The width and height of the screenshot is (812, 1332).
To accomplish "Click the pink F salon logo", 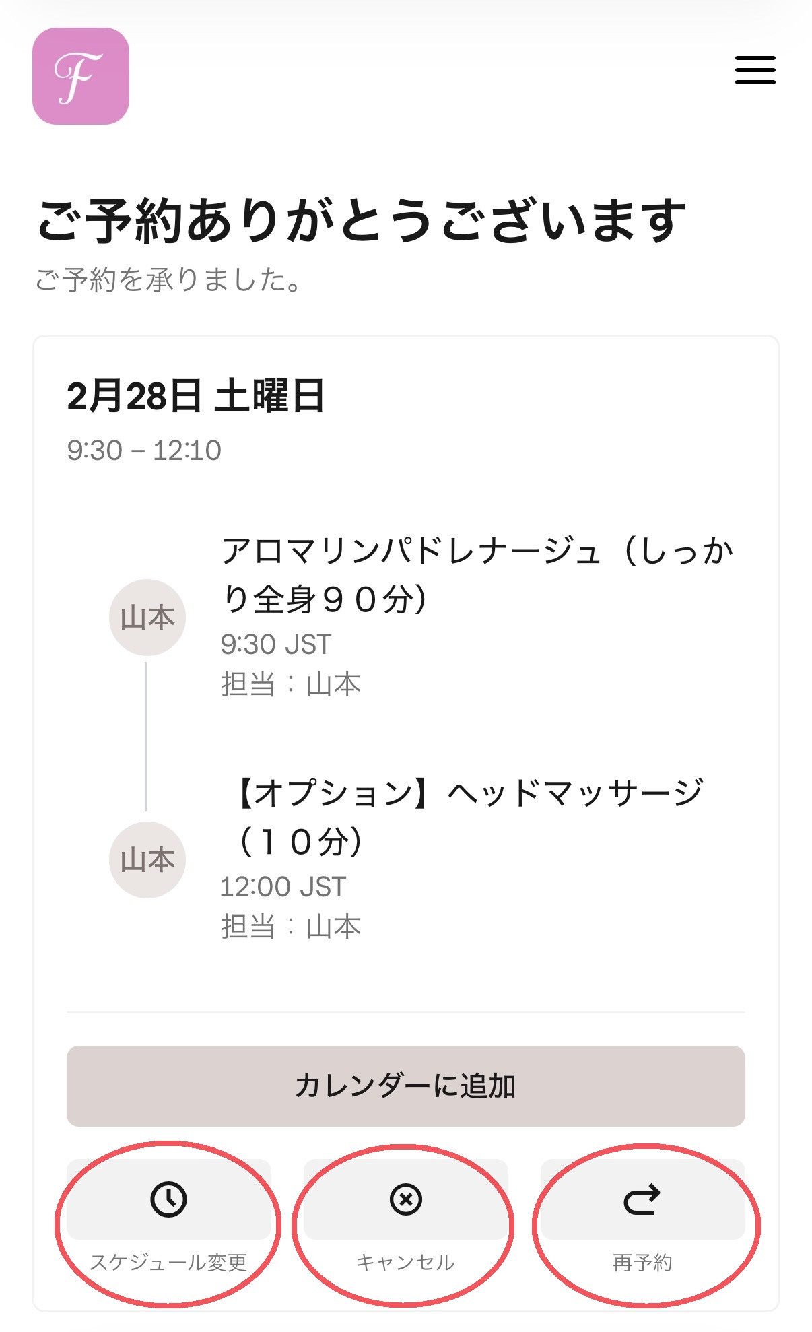I will 81,76.
